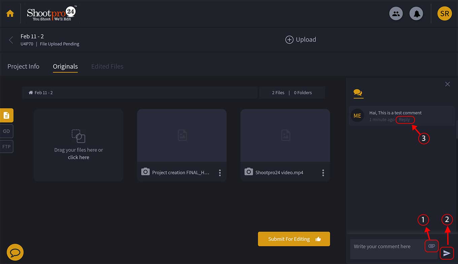
Task: Select the file upload sidebar icon
Action: coord(6,115)
